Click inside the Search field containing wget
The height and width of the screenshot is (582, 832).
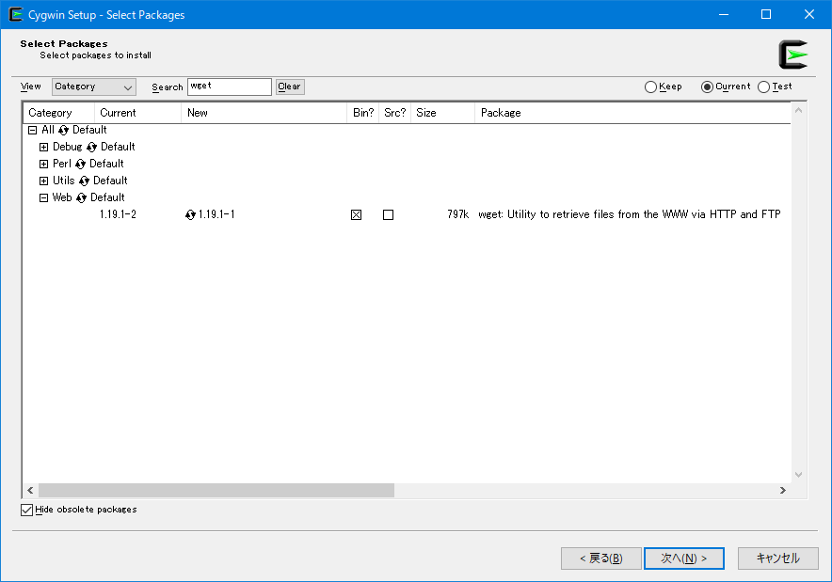[x=230, y=87]
